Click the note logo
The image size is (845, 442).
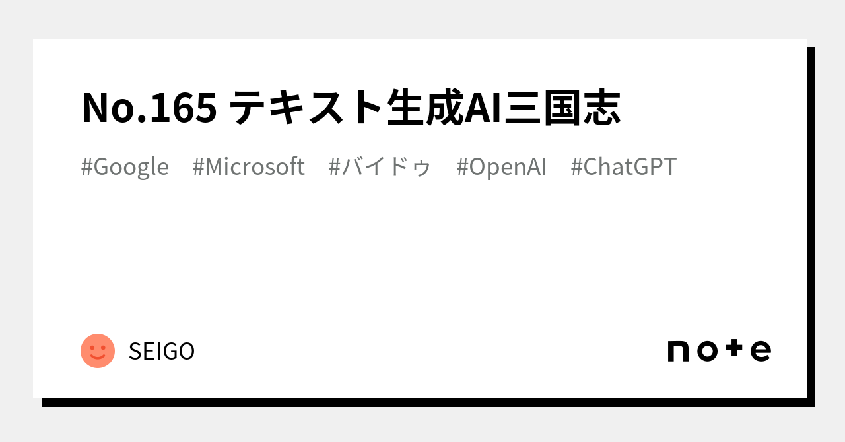tap(719, 350)
